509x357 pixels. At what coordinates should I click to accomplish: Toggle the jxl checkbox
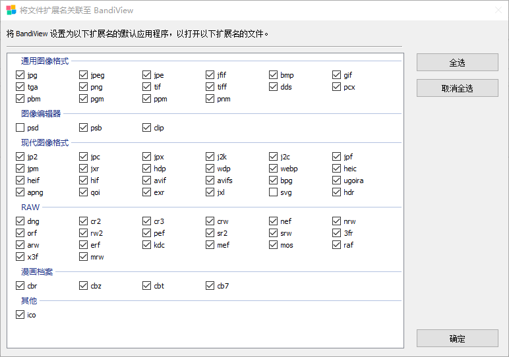210,192
